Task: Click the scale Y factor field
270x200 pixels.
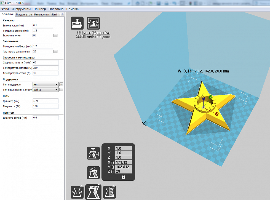Action: (x=124, y=153)
